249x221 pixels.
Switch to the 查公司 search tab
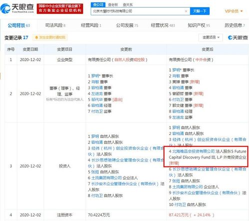[x=98, y=5]
